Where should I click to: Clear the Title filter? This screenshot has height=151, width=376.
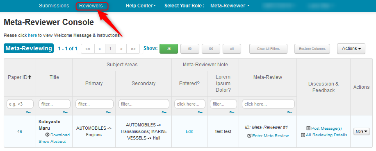click(66, 112)
